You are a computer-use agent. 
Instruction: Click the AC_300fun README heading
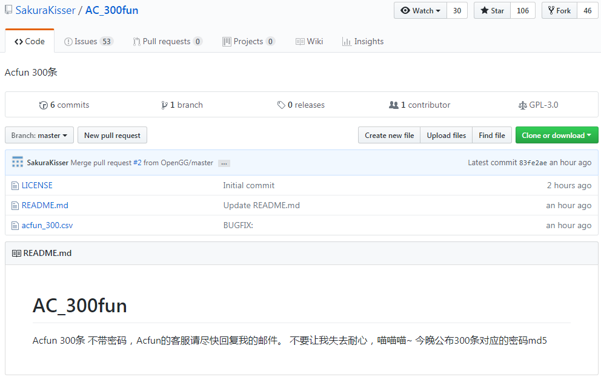(80, 306)
